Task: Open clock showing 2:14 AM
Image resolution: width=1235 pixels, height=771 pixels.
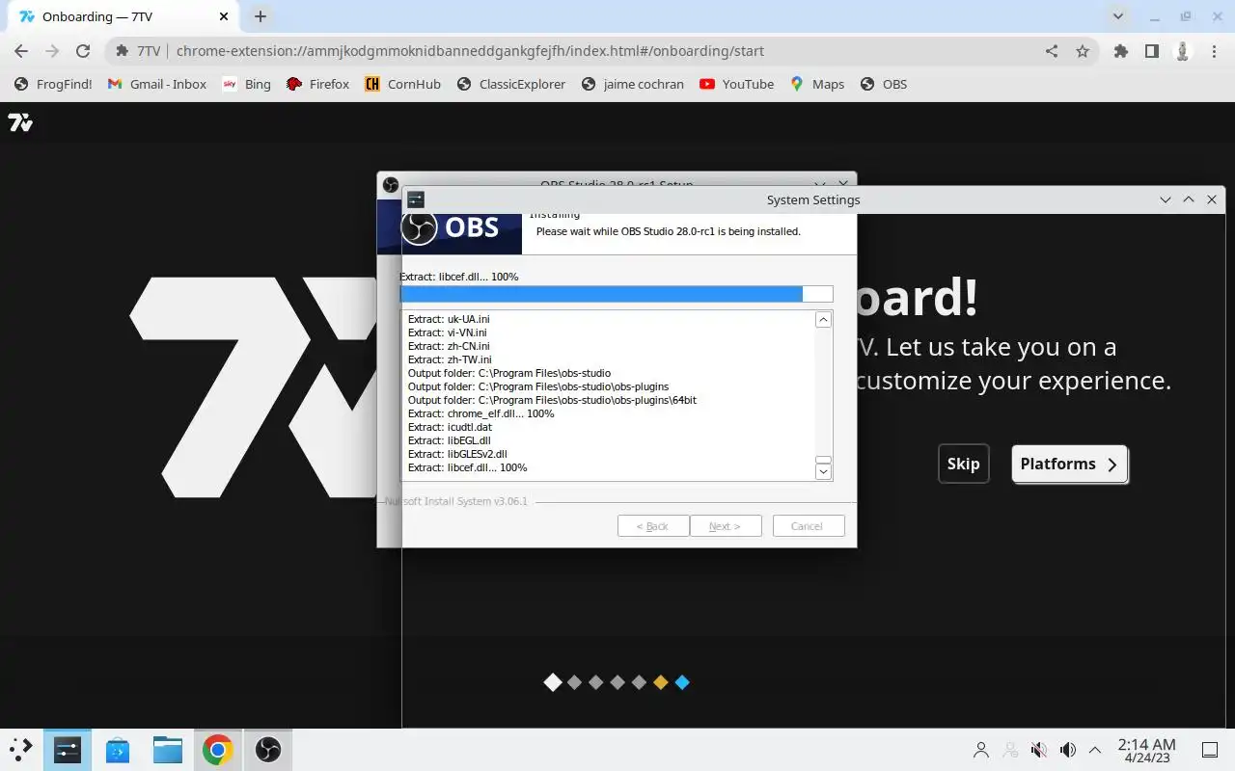Action: pos(1146,750)
